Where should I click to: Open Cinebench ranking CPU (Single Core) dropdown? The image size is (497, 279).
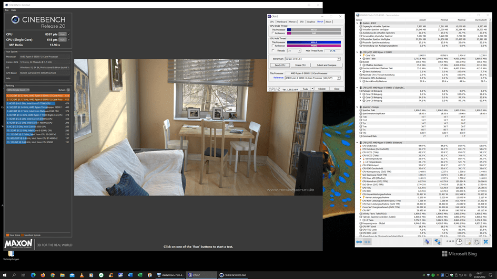coord(18,90)
